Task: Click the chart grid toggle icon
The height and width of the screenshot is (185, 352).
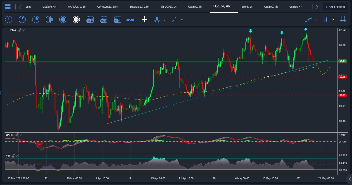Action: tap(343, 20)
